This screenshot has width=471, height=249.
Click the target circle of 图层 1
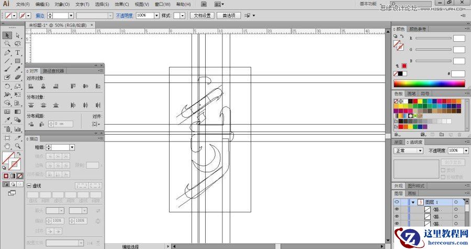point(456,202)
